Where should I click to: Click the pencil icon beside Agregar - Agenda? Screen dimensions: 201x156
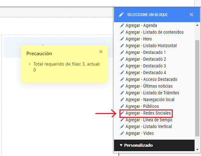122,25
